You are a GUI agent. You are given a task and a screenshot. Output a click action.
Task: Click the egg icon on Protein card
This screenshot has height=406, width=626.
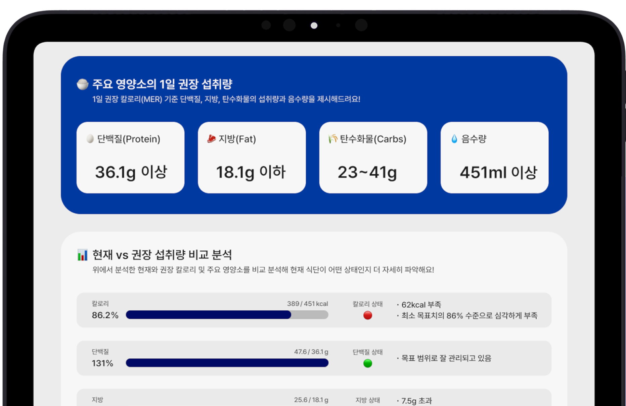(90, 139)
